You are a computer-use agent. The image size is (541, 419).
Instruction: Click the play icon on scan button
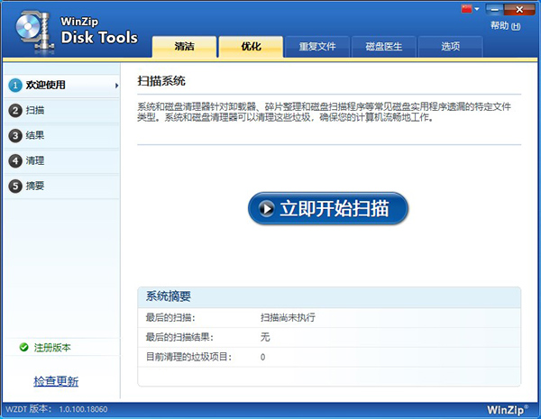pos(266,209)
